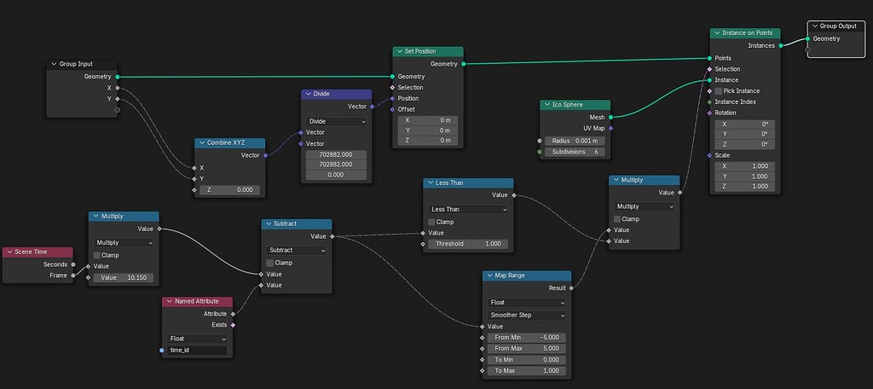Click Set Position Offset Z 0 m field
This screenshot has width=873, height=389.
click(428, 141)
